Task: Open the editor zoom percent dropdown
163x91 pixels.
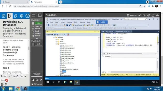Action: (107, 54)
